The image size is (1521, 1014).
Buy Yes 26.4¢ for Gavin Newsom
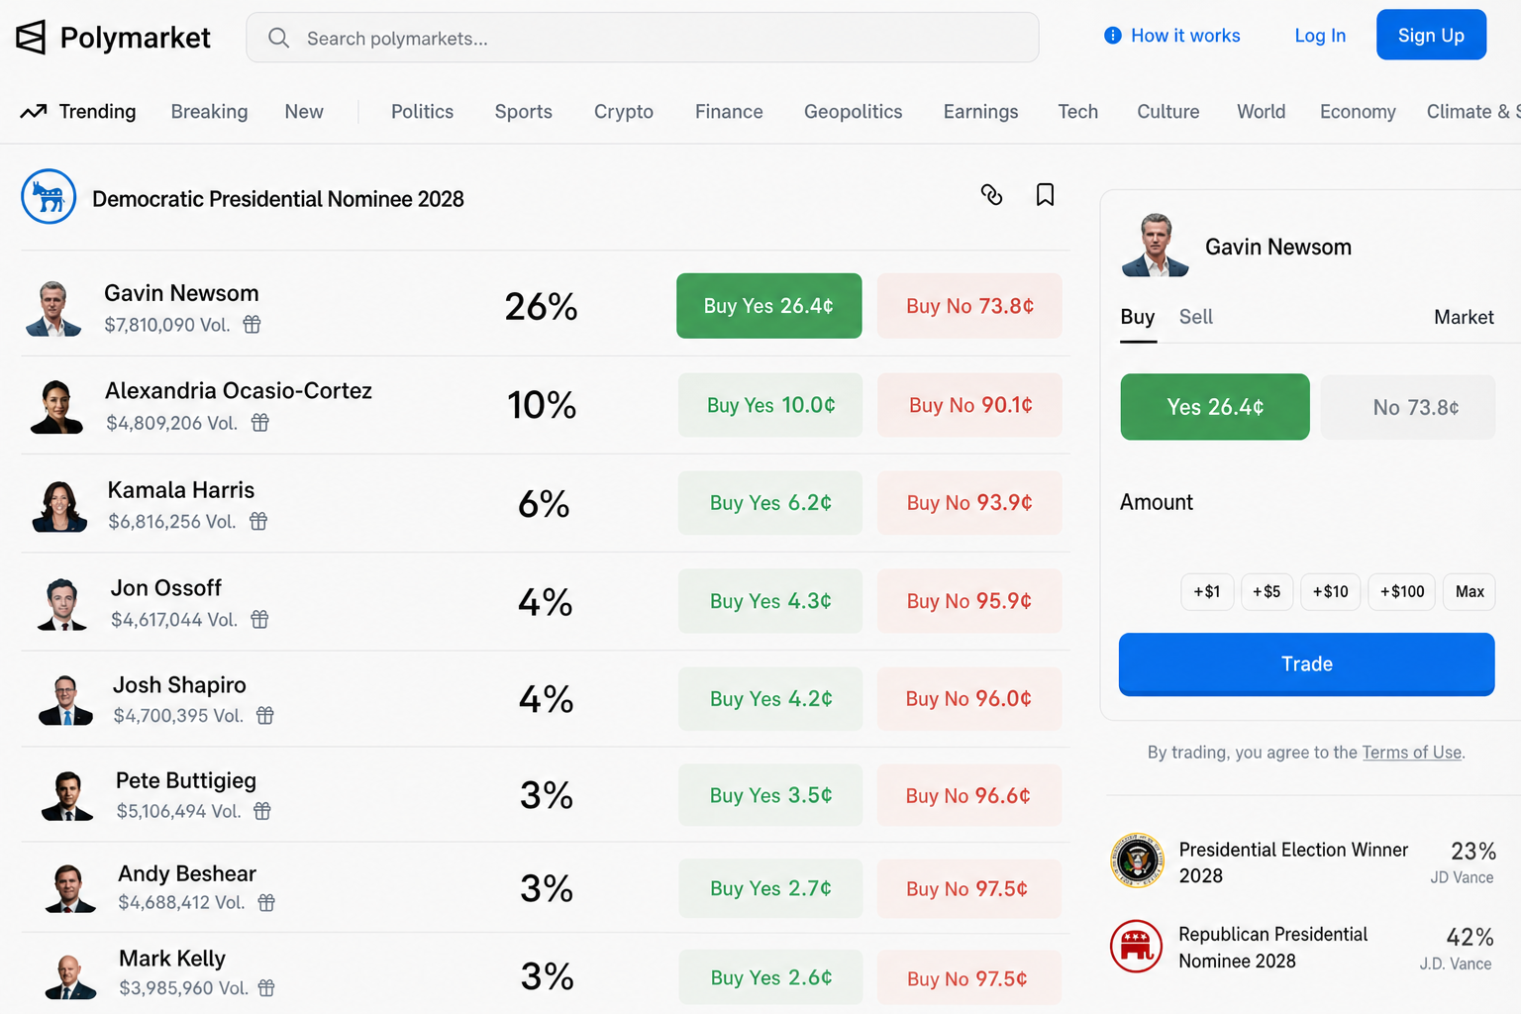(x=769, y=306)
